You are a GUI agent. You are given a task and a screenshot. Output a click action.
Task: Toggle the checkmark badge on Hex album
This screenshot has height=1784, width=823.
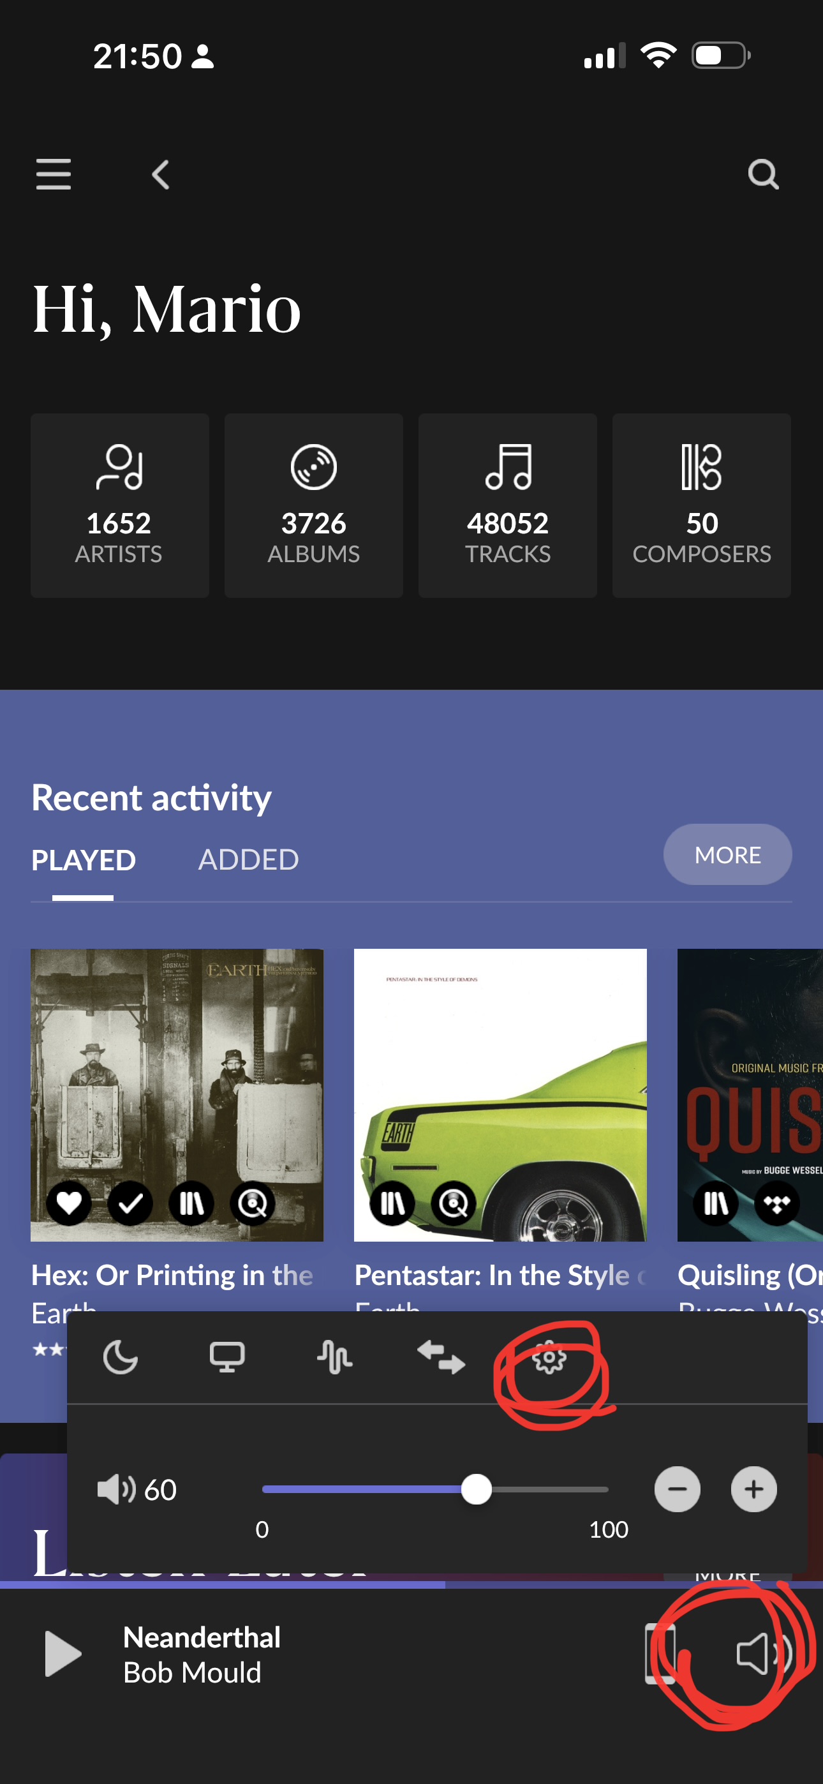[130, 1203]
